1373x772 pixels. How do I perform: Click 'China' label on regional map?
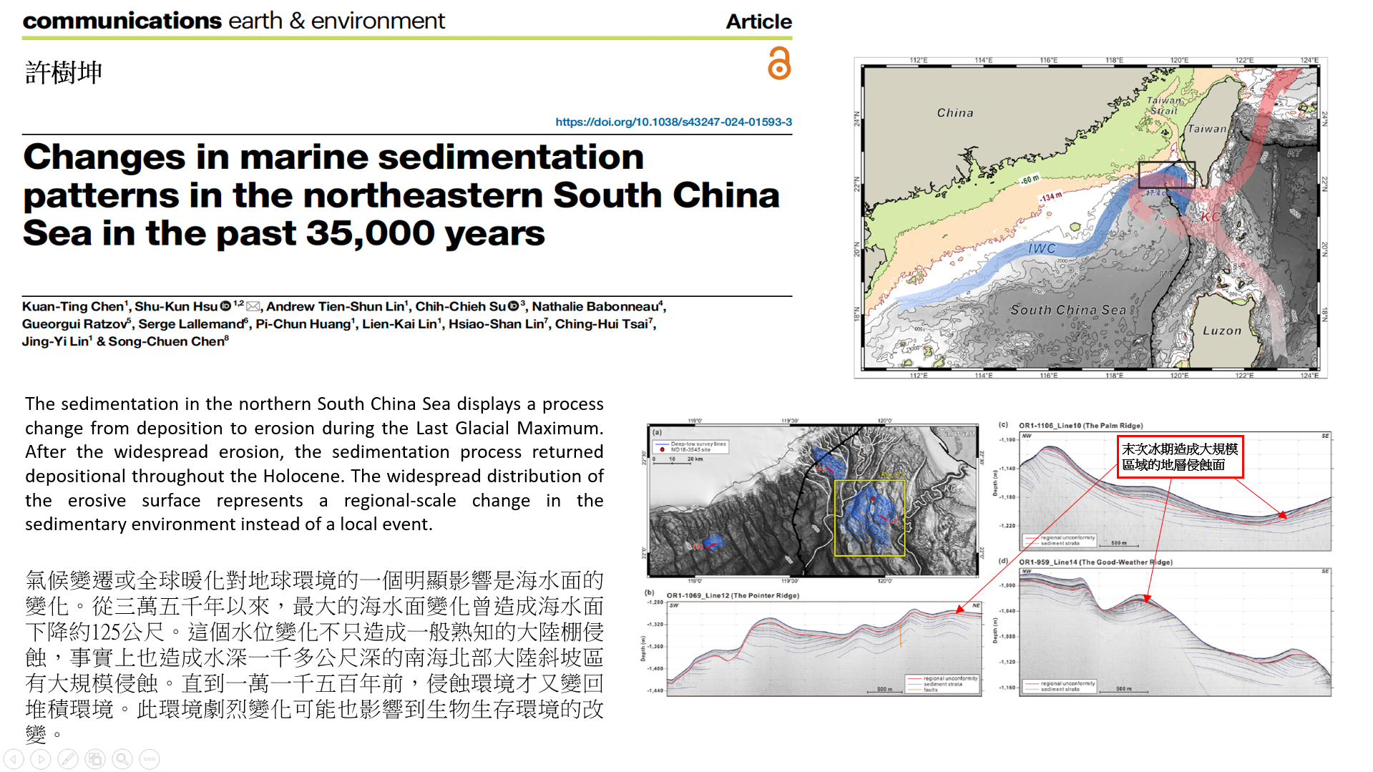[955, 112]
